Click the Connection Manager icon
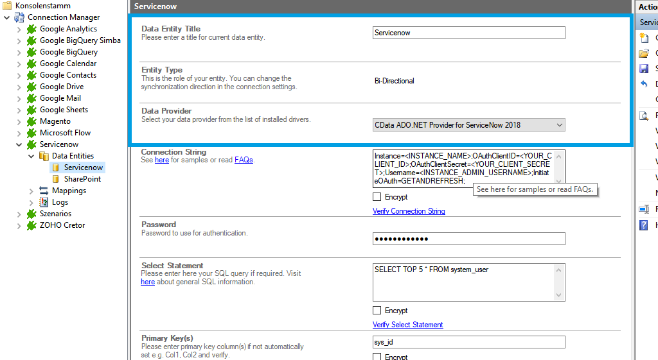 coord(19,17)
